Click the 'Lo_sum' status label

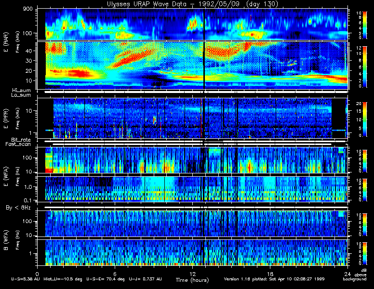21,95
